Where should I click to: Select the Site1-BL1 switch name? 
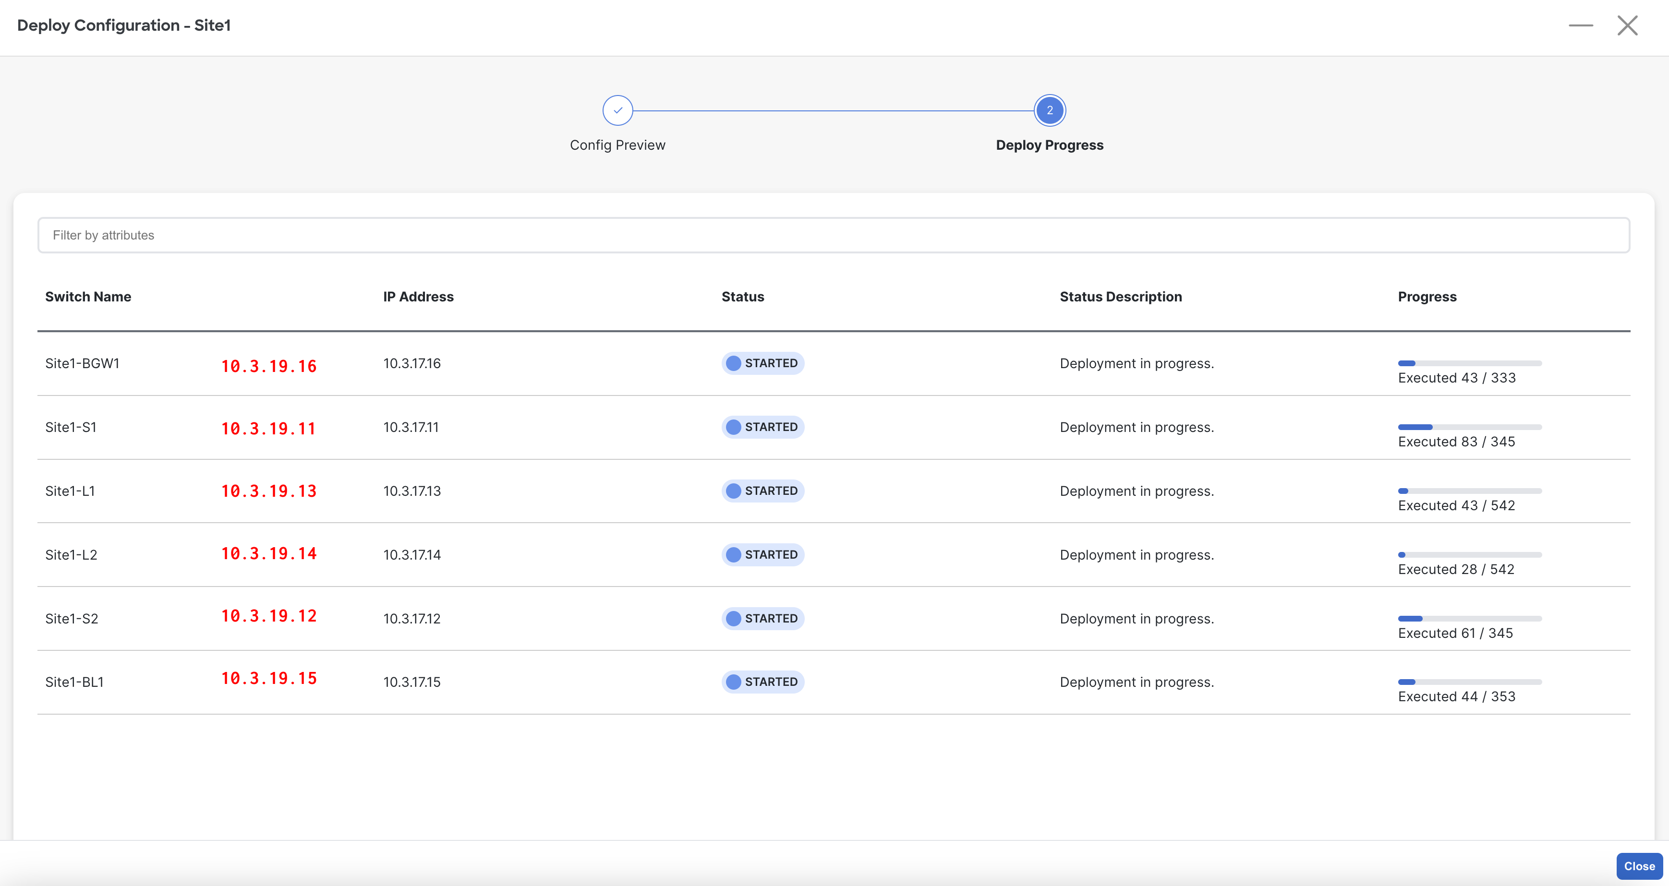[74, 682]
